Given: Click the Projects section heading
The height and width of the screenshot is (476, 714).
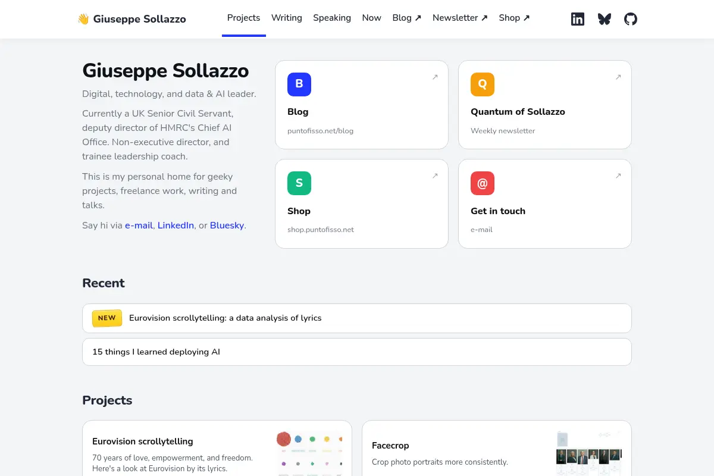Looking at the screenshot, I should pos(107,400).
